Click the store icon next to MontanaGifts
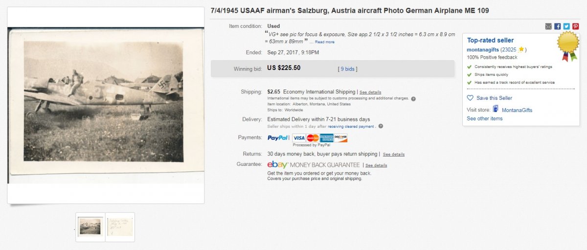 (496, 109)
